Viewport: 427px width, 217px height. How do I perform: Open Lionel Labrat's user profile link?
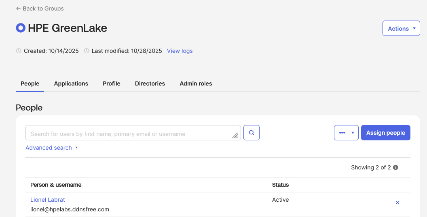point(48,200)
